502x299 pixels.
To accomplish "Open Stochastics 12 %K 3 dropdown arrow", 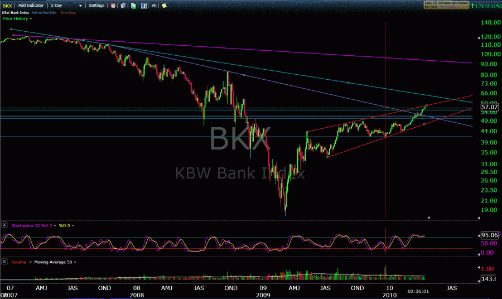I will click(x=55, y=226).
